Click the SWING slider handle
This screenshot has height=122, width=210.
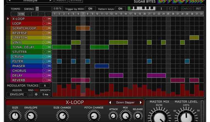37,9
